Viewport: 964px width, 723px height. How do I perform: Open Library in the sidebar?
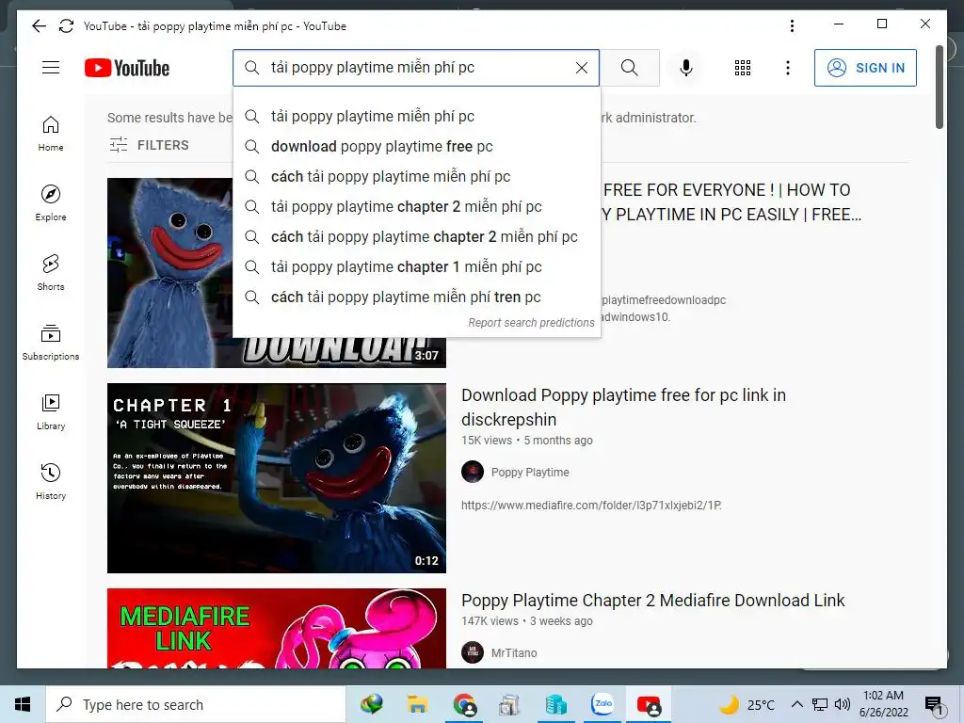[x=51, y=412]
